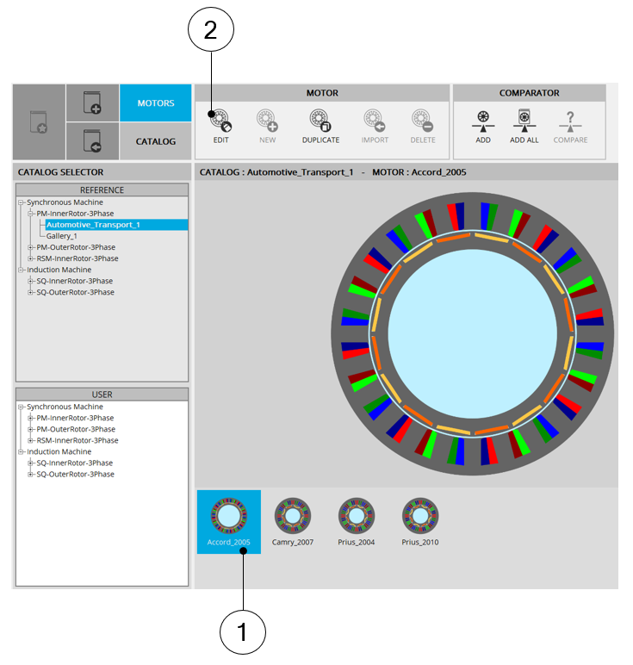633x665 pixels.
Task: Click the Compare question mark icon
Action: click(x=570, y=120)
